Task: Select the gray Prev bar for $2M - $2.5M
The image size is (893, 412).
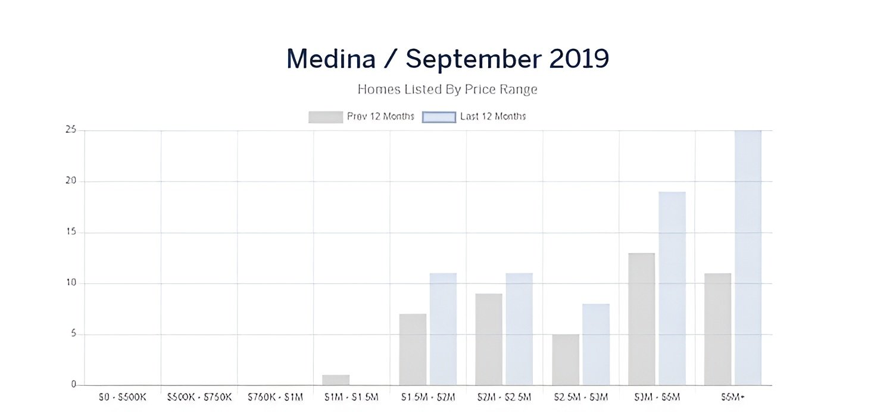Action: coord(489,339)
